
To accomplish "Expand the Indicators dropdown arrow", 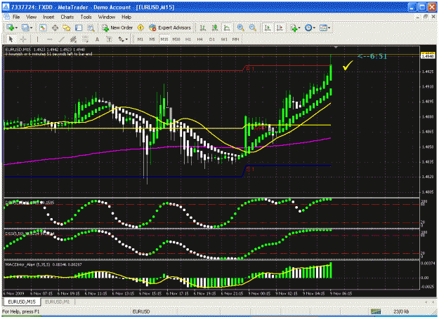I will [x=299, y=27].
